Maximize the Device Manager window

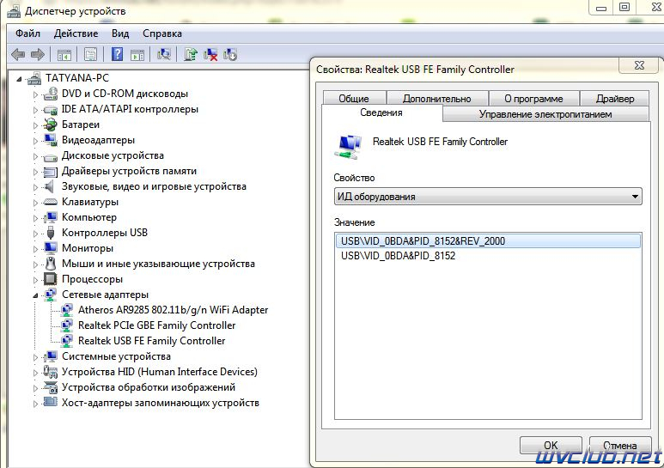pyautogui.click(x=624, y=7)
